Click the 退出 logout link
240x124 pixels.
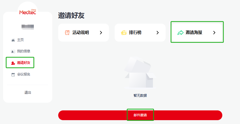pos(28,92)
